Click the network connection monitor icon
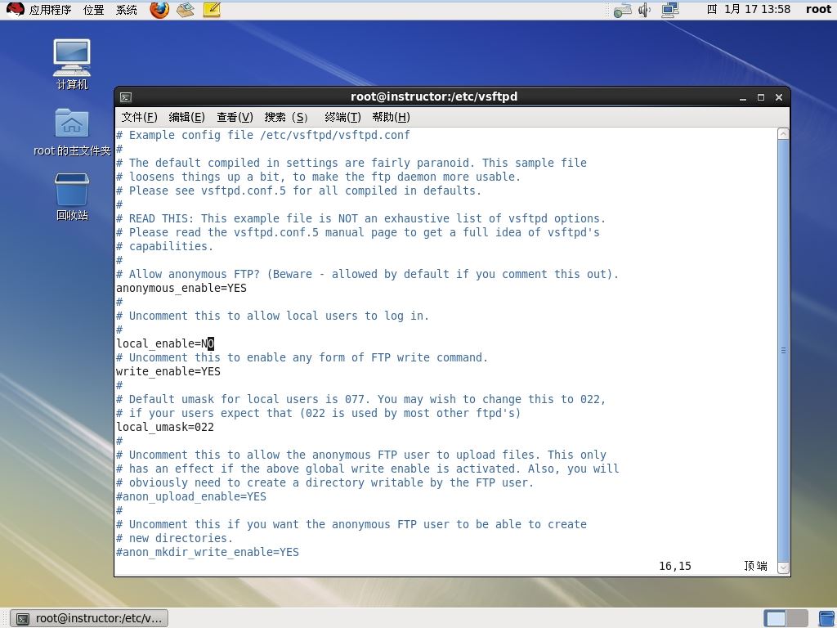 670,10
